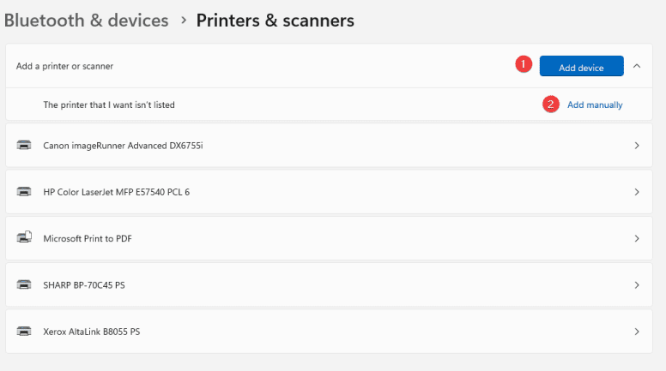This screenshot has width=666, height=371.
Task: Click the Add manually link
Action: click(595, 105)
